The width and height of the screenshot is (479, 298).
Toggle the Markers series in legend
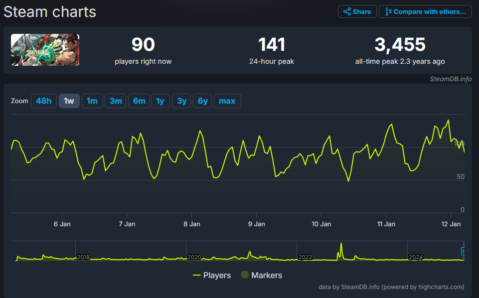coord(262,275)
